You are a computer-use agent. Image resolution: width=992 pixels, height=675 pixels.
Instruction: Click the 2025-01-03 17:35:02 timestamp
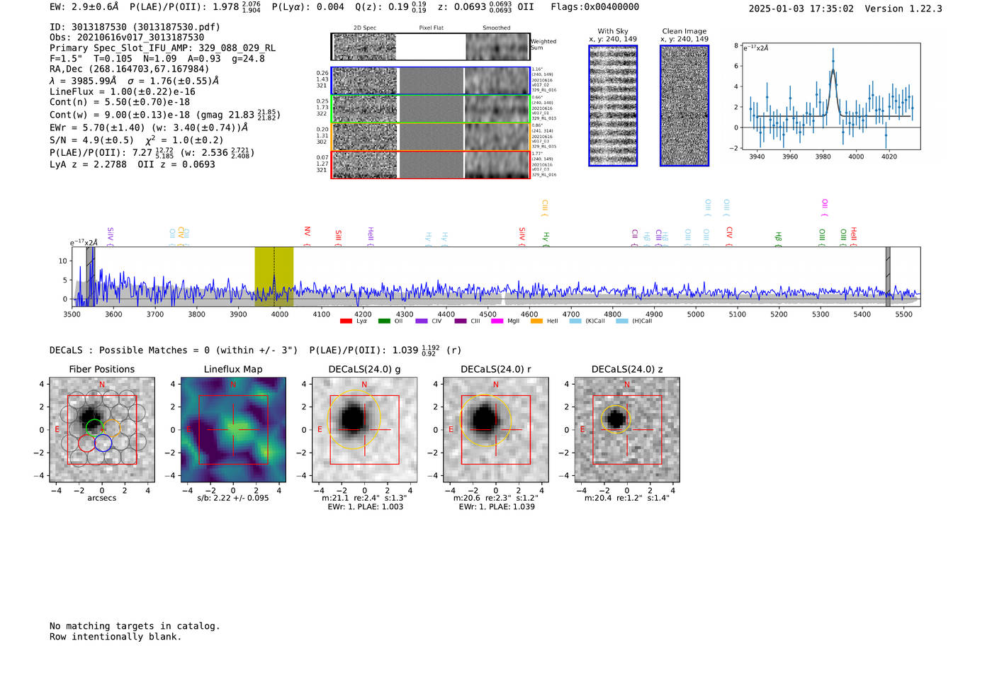tap(801, 9)
